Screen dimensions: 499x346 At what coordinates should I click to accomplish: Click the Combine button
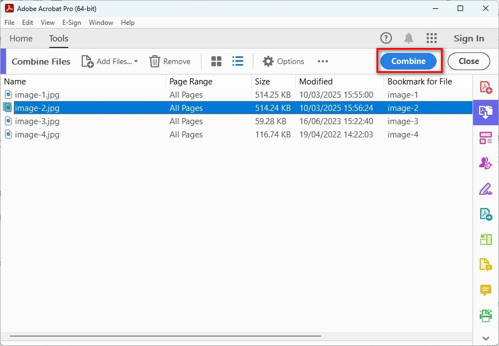408,61
